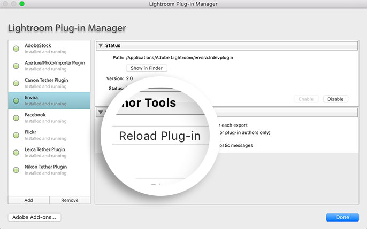367x229 pixels.
Task: Click the blue Done button
Action: pyautogui.click(x=342, y=217)
